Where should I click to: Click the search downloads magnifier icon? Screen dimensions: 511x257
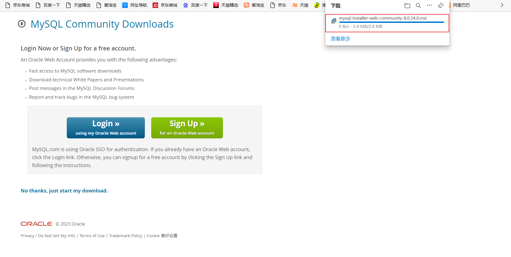[418, 6]
